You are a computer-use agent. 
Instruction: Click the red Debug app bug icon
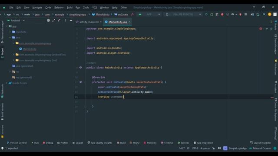pyautogui.click(x=222, y=14)
